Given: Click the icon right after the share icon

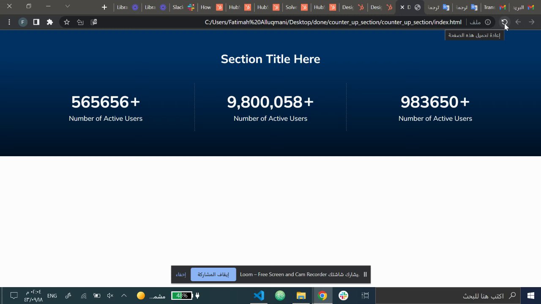Looking at the screenshot, I should pyautogui.click(x=94, y=22).
